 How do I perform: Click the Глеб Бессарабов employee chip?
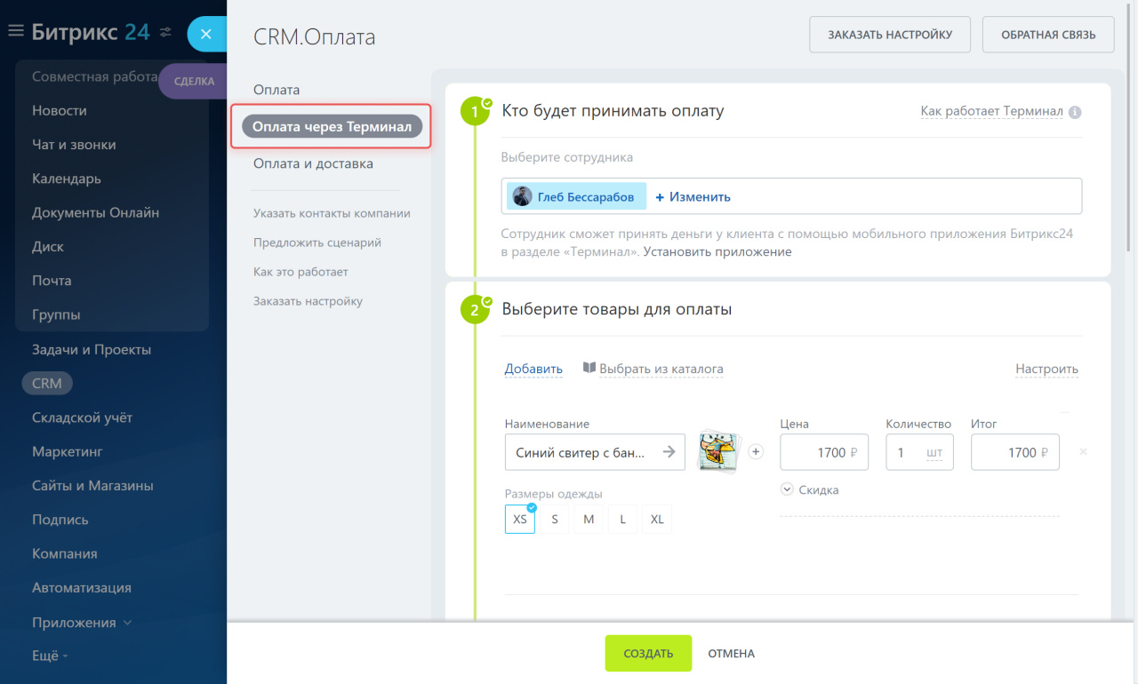tap(576, 196)
